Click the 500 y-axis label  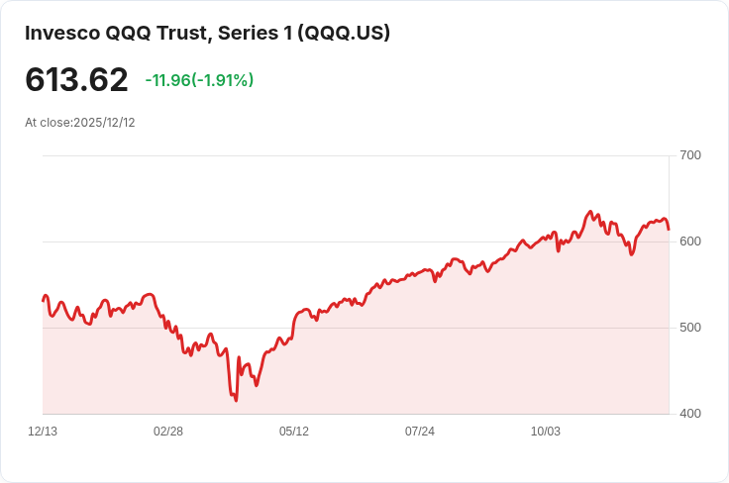click(690, 328)
